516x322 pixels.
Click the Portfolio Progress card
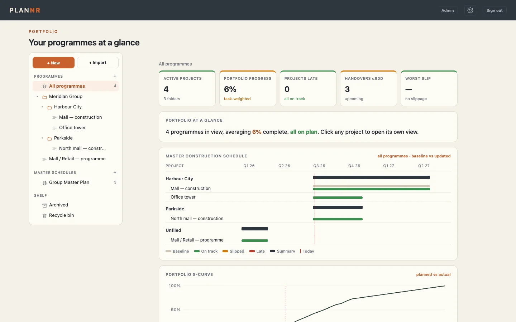[248, 88]
